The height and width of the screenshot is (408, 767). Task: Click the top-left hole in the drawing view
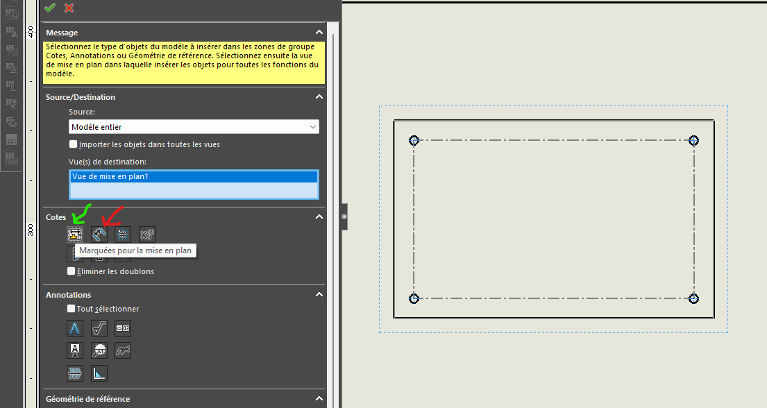[414, 140]
